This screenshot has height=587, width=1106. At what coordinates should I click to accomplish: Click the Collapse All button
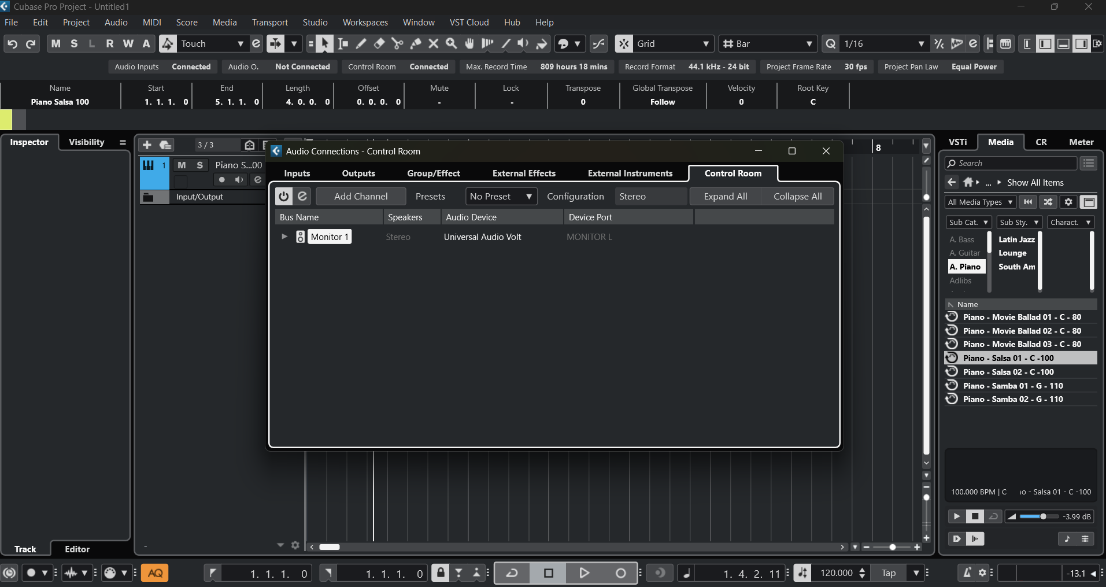pos(798,197)
